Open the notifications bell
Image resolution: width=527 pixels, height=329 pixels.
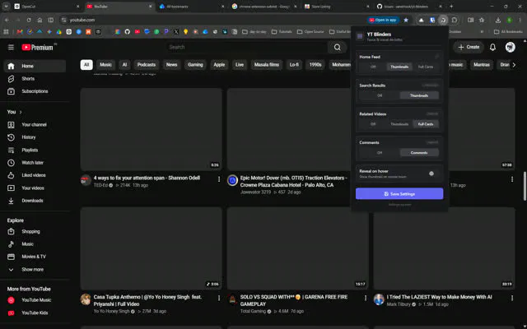(x=492, y=48)
